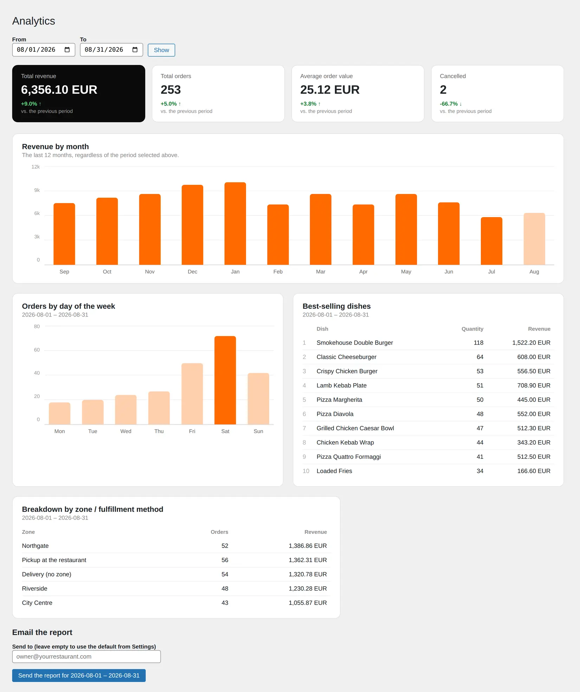Image resolution: width=580 pixels, height=692 pixels.
Task: Click the -66.7% change in the Cancelled card
Action: pyautogui.click(x=451, y=104)
